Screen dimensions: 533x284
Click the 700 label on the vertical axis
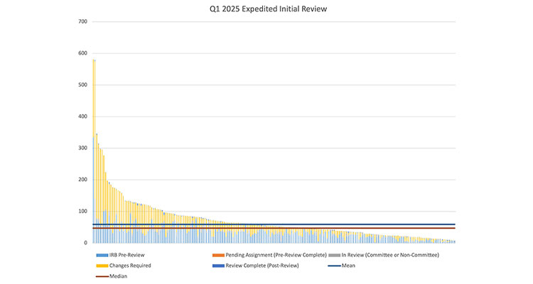82,21
